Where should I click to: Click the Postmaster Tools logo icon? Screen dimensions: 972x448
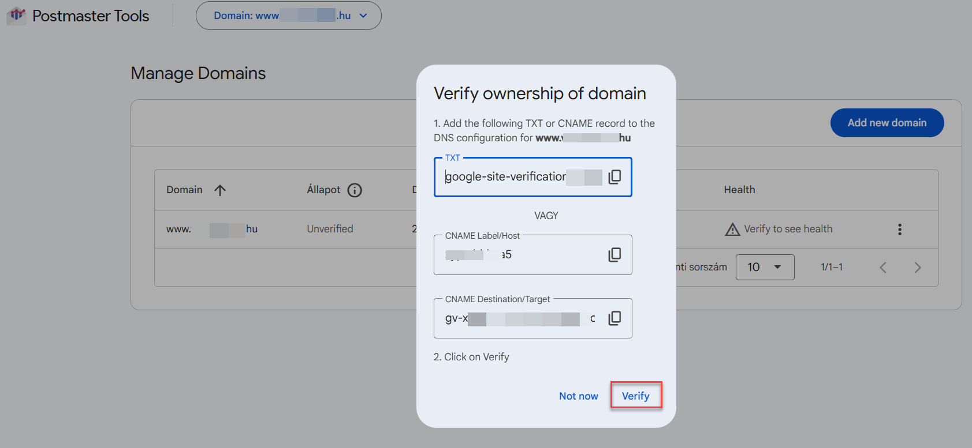[x=17, y=15]
